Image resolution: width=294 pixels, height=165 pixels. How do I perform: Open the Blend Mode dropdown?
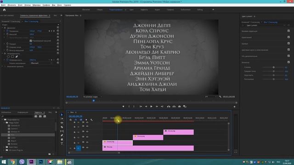click(x=41, y=63)
